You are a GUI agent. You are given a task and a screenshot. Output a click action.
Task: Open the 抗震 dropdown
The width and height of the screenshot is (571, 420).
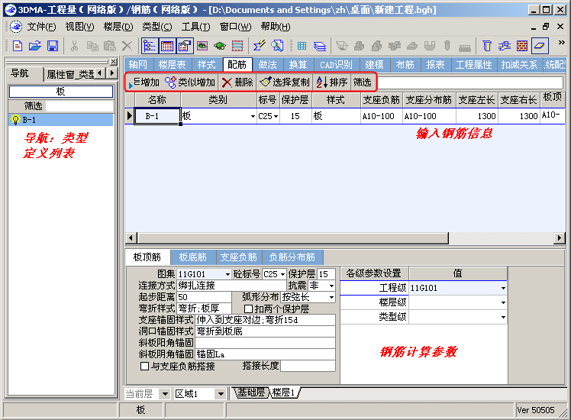[331, 286]
